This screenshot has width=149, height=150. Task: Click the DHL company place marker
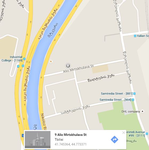142,111
